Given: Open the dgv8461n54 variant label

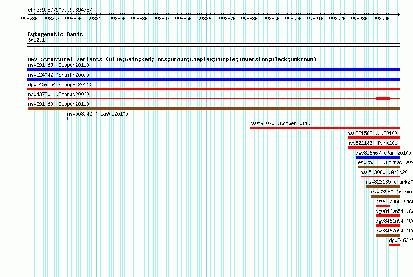Looking at the screenshot, I should pyautogui.click(x=394, y=221).
